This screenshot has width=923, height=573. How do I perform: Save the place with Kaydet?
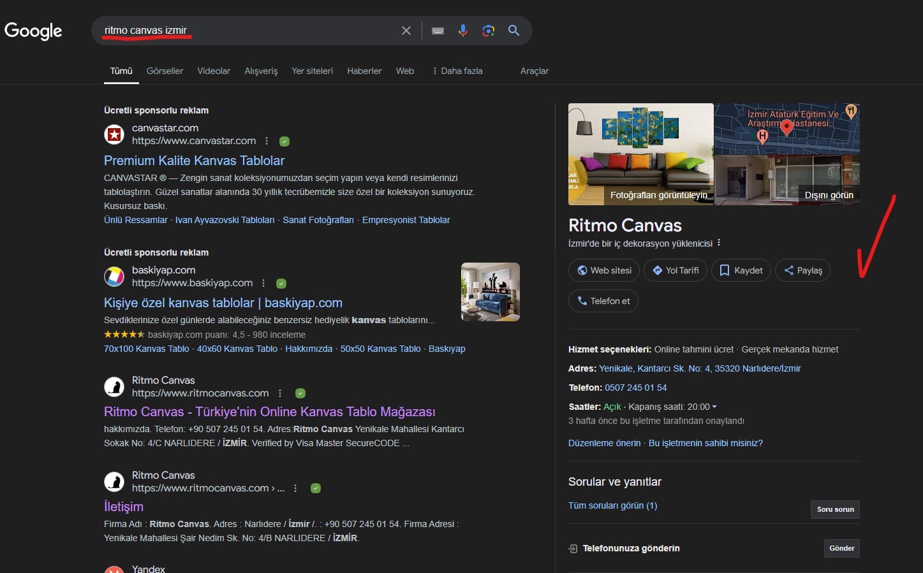[741, 270]
